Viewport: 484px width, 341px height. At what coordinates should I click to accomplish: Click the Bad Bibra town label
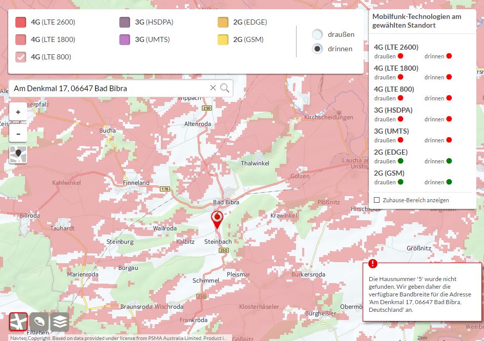[226, 202]
